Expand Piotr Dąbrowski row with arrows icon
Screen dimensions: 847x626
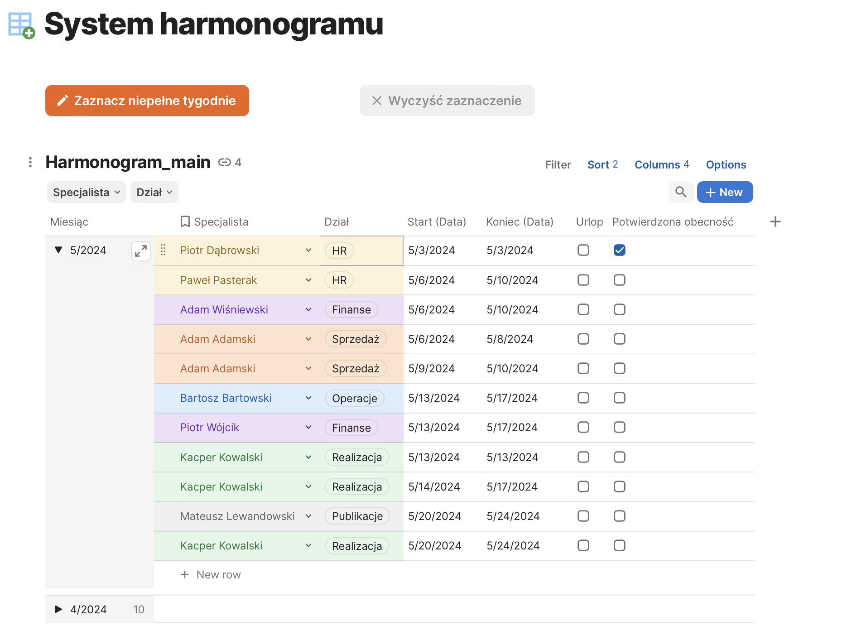(x=141, y=250)
